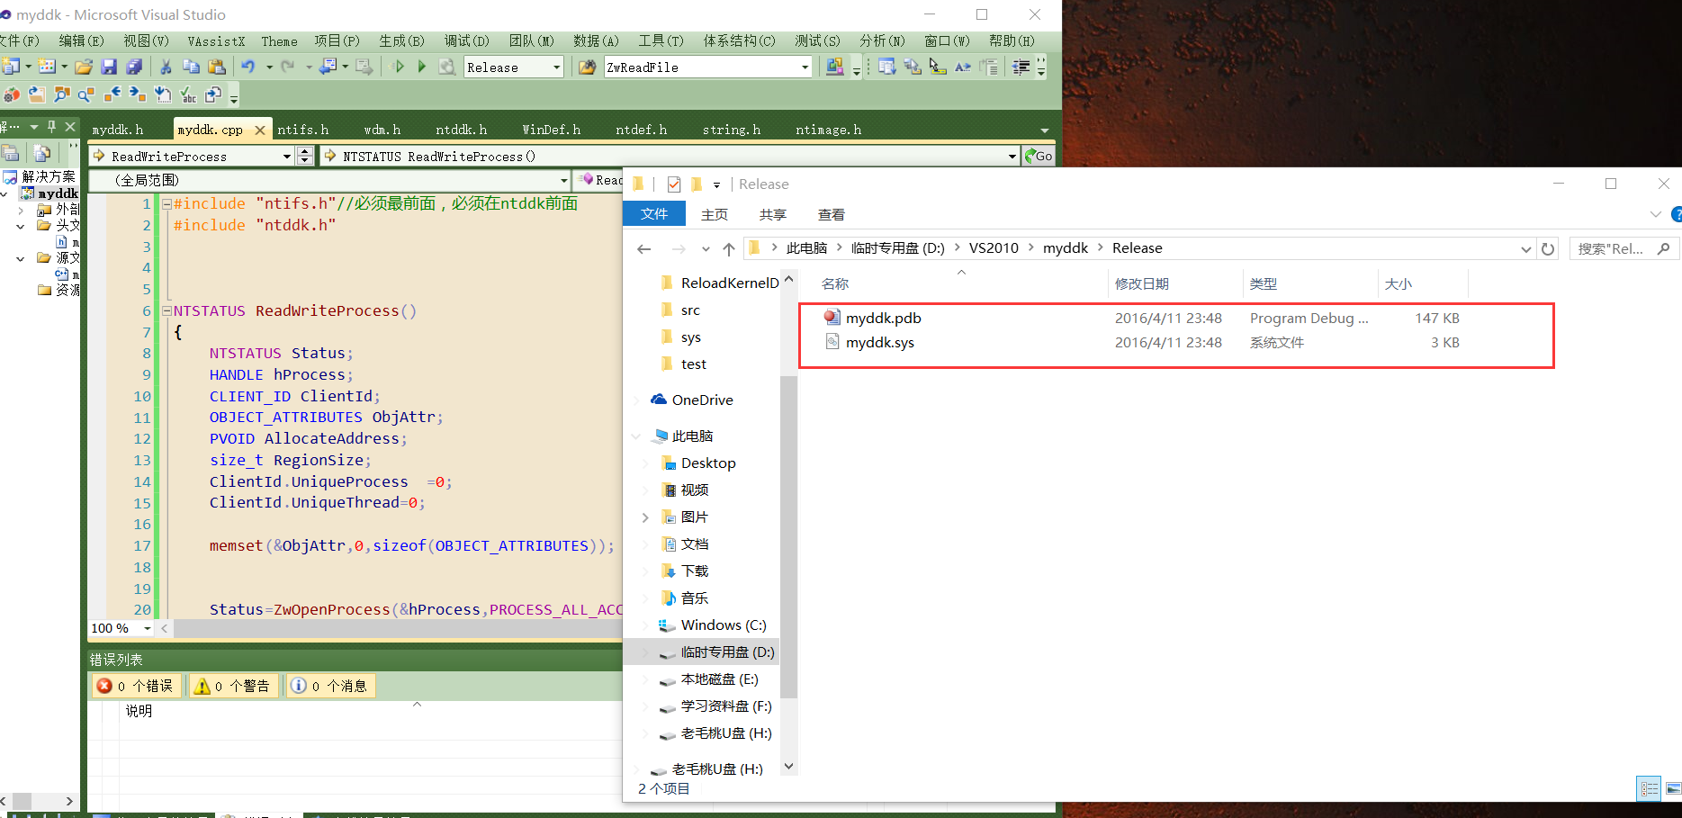The image size is (1682, 818).
Task: Click the Explorer search box
Action: [x=1624, y=249]
